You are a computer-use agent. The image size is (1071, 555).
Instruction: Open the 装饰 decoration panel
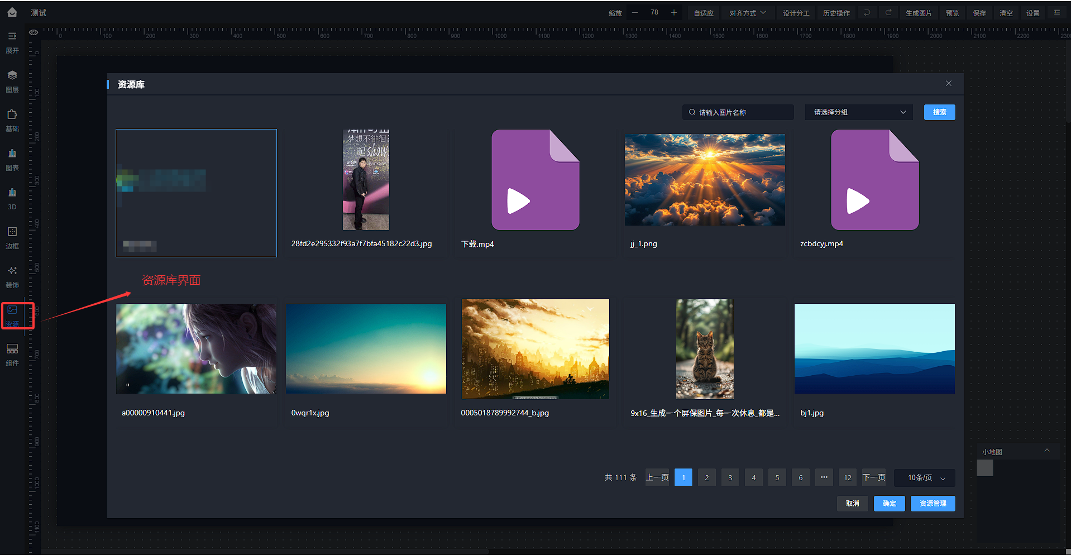click(x=12, y=276)
